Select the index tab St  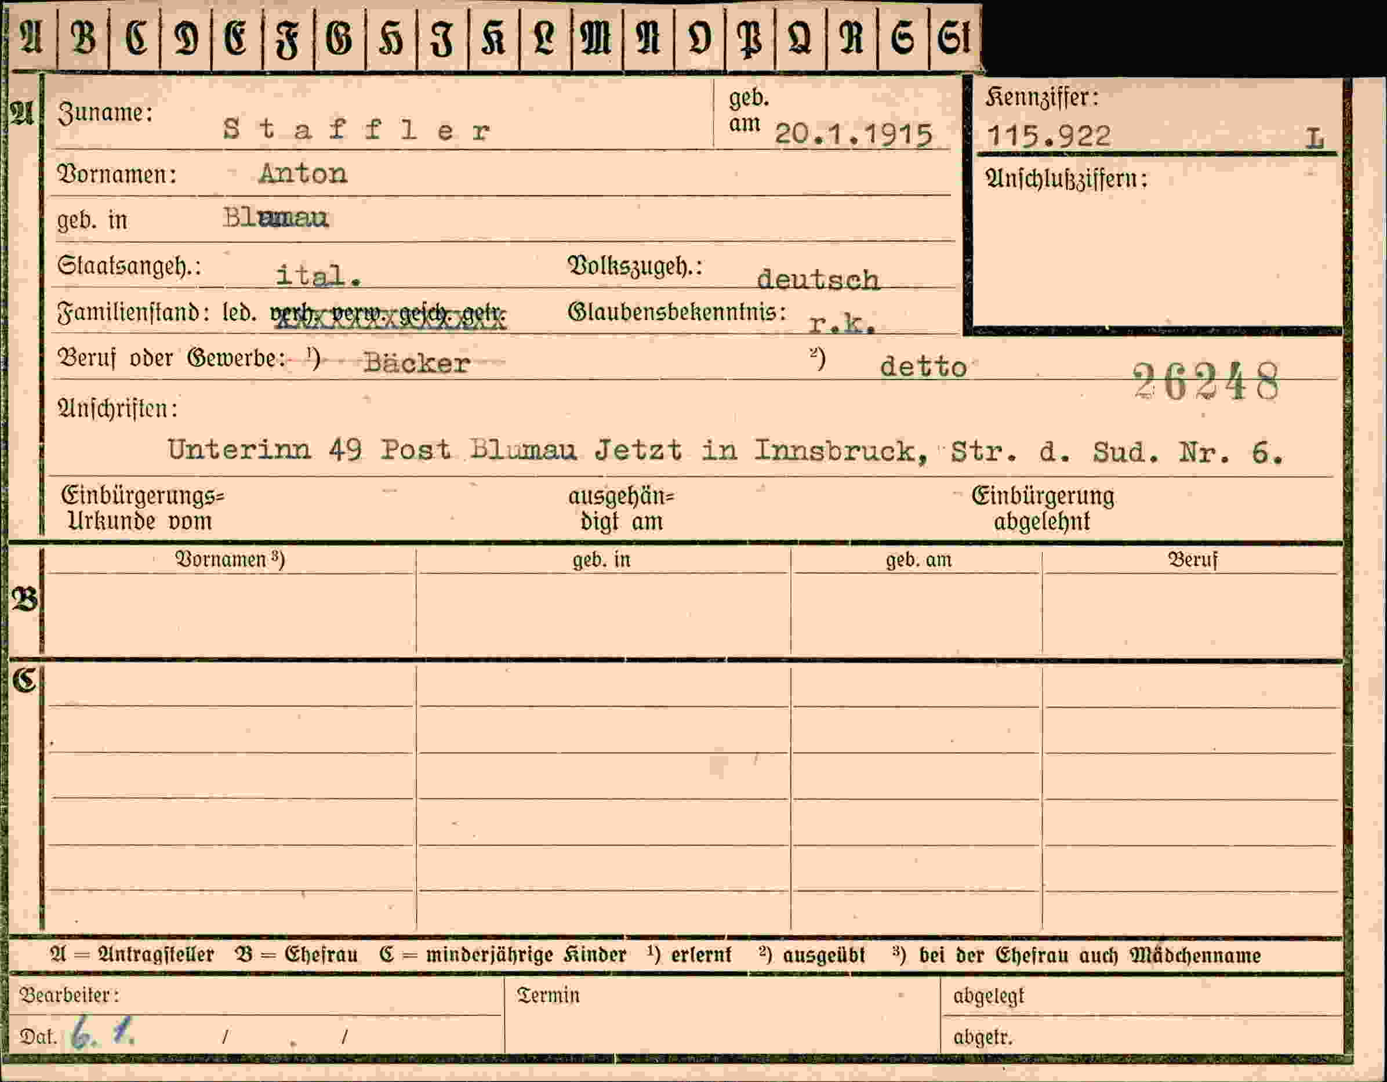(x=954, y=38)
